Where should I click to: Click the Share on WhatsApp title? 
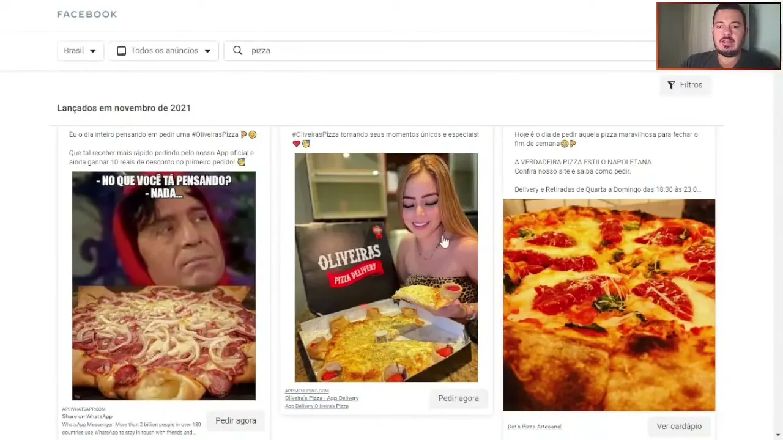87,416
